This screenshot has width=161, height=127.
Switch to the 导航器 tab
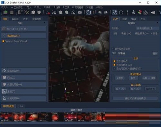pyautogui.click(x=15, y=19)
